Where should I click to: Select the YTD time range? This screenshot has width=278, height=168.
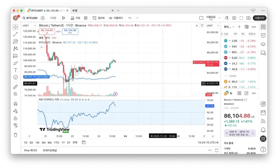(x=56, y=143)
